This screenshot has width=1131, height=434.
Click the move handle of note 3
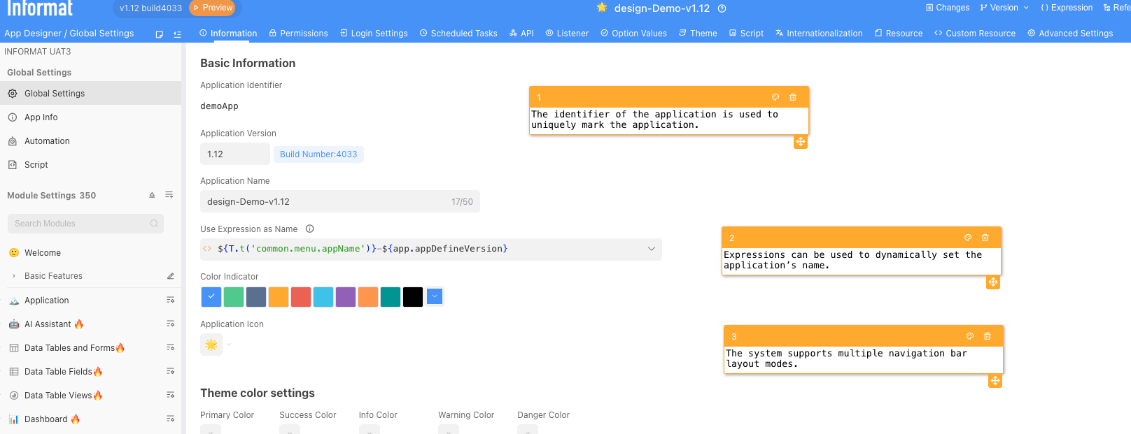pos(995,381)
